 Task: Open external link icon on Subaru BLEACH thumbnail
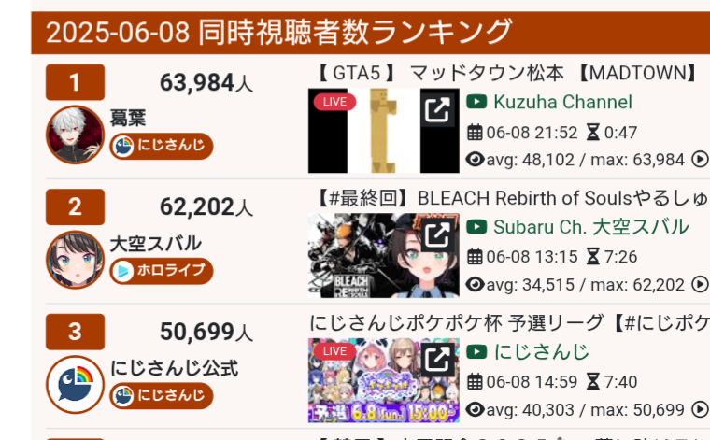(x=437, y=234)
